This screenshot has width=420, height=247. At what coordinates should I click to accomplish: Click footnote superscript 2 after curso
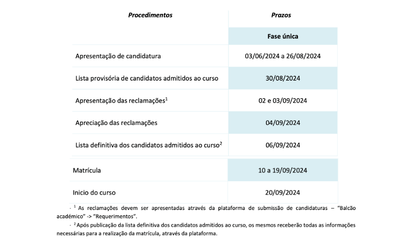point(221,143)
